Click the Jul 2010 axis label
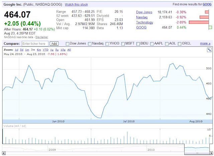This screenshot has height=156, width=214. 129,121
